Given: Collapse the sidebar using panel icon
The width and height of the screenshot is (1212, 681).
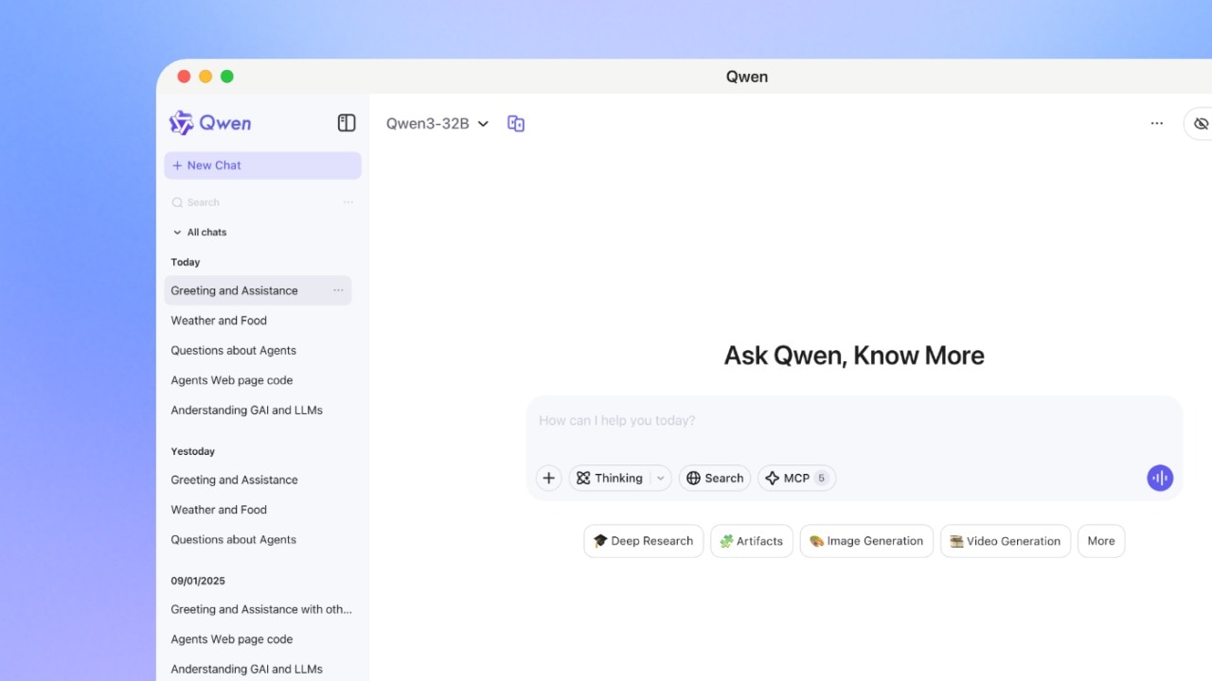Looking at the screenshot, I should (x=347, y=123).
